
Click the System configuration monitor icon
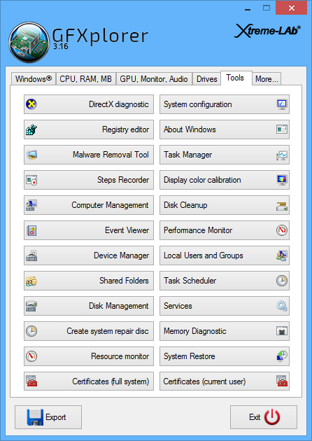click(x=282, y=104)
